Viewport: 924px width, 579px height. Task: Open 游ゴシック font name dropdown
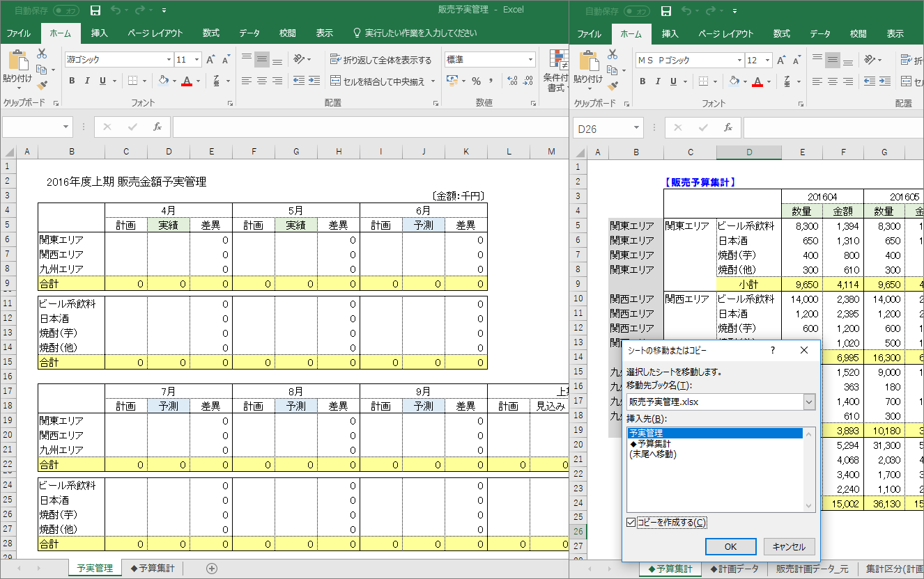169,60
